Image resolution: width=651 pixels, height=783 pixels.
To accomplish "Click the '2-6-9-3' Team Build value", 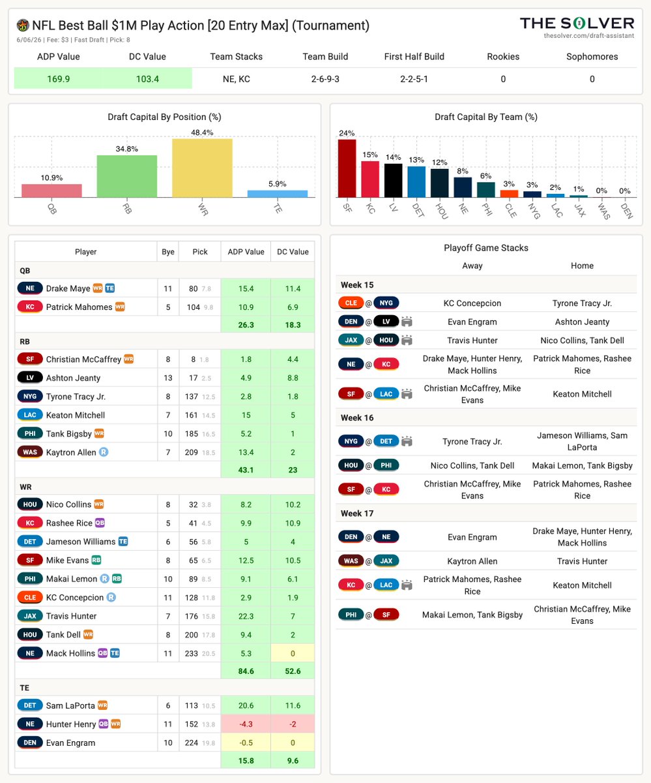I will tap(325, 79).
